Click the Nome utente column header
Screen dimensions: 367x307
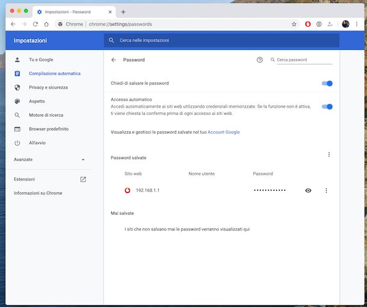coord(202,174)
